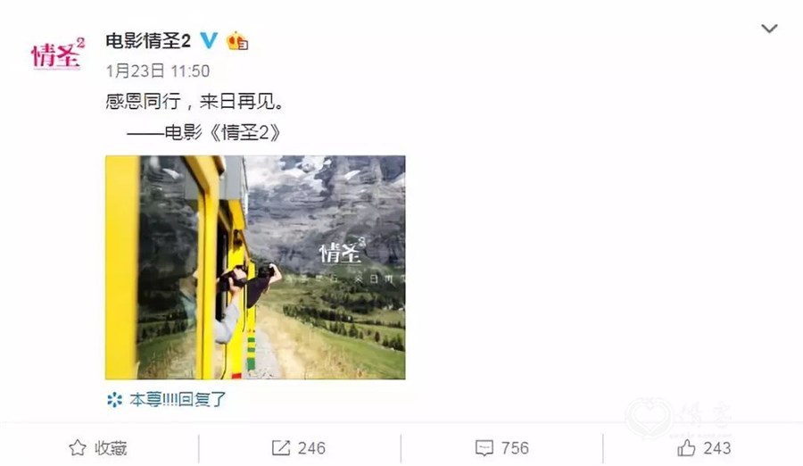Image resolution: width=803 pixels, height=466 pixels.
Task: Open the post options chevron menu
Action: click(769, 29)
